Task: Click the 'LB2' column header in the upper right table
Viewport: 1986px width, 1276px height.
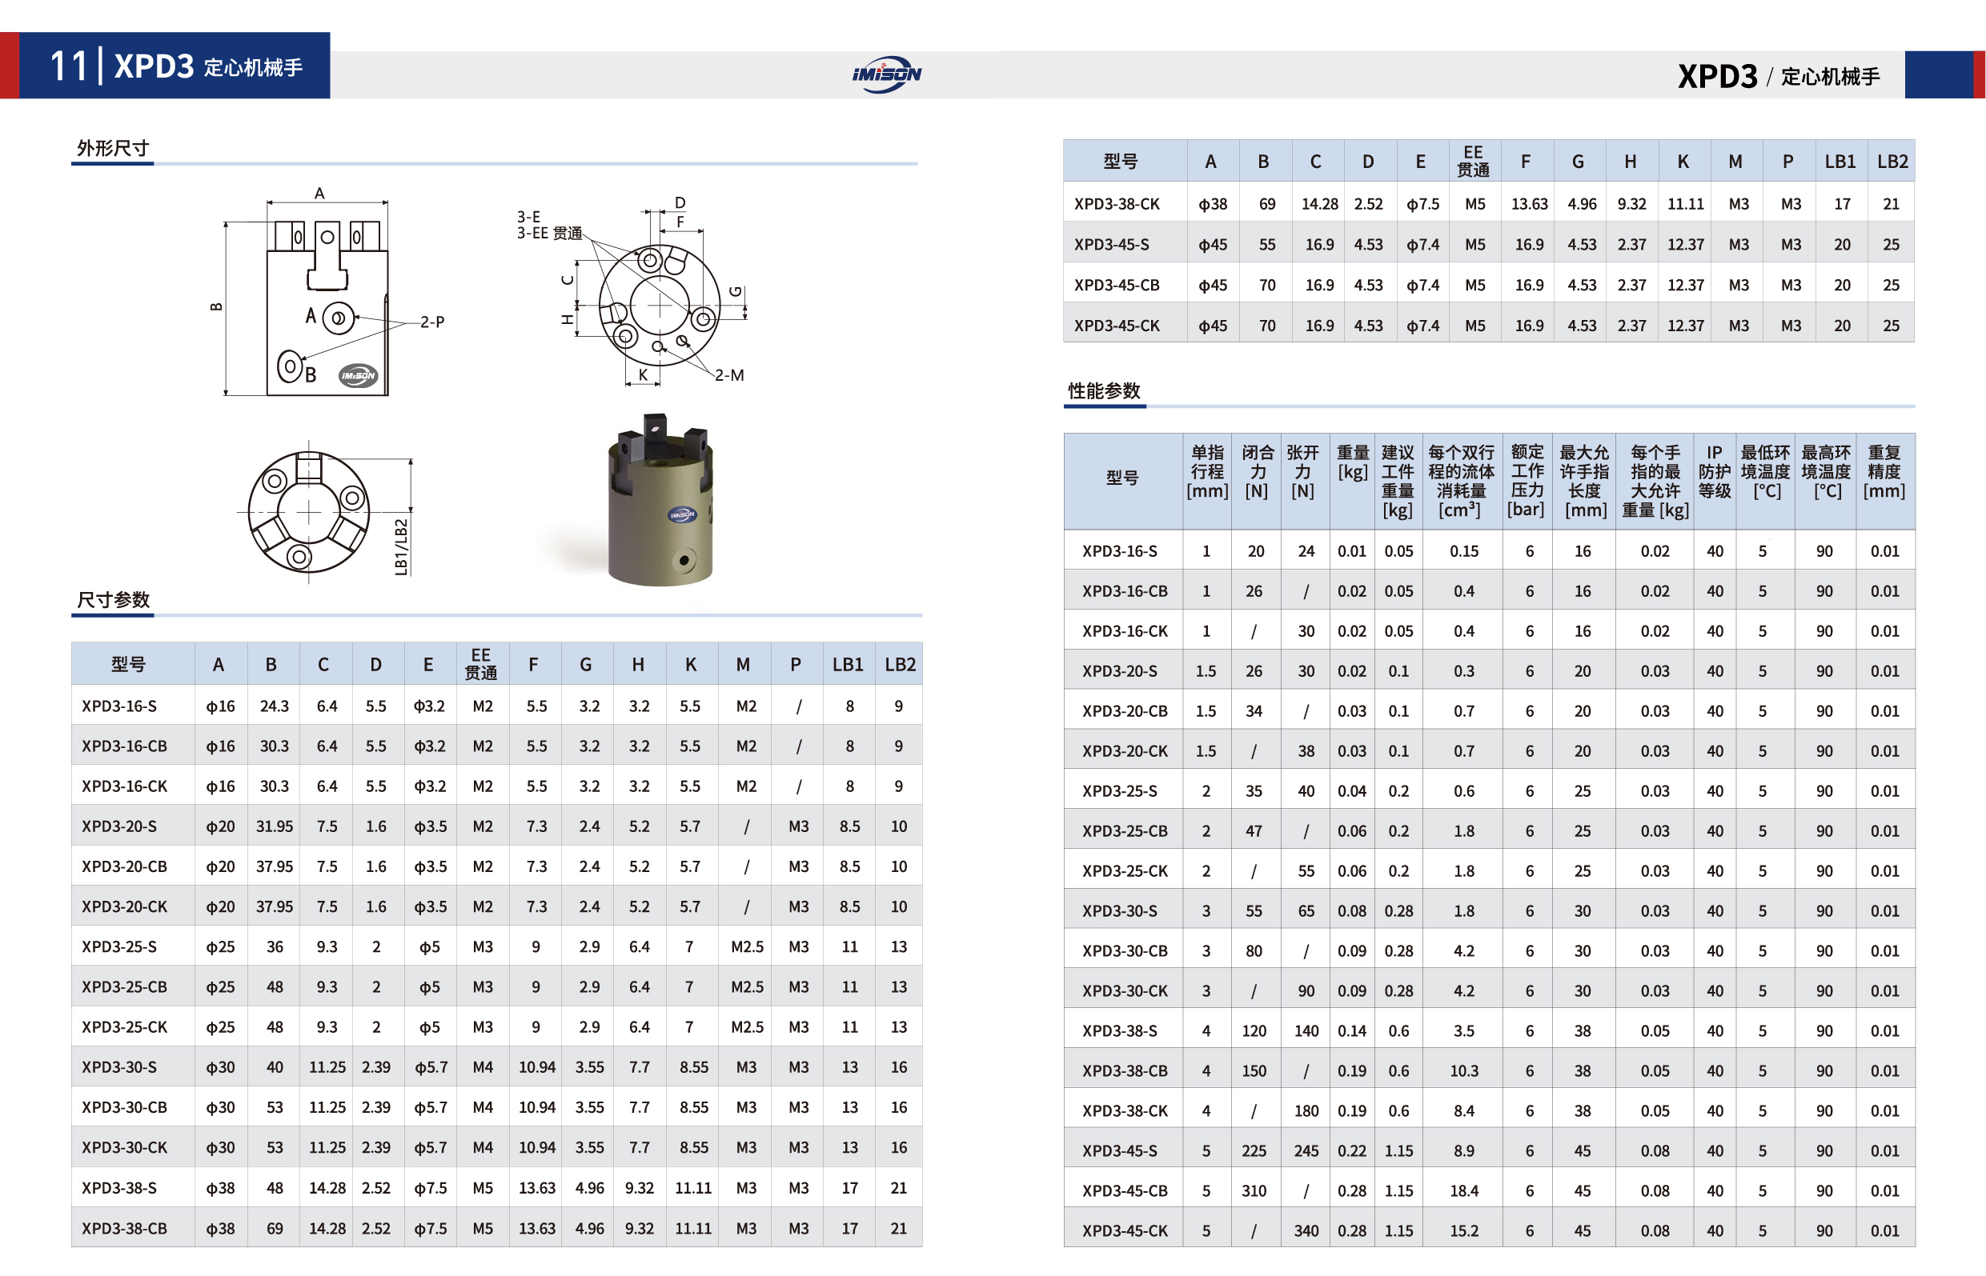Action: (1892, 162)
